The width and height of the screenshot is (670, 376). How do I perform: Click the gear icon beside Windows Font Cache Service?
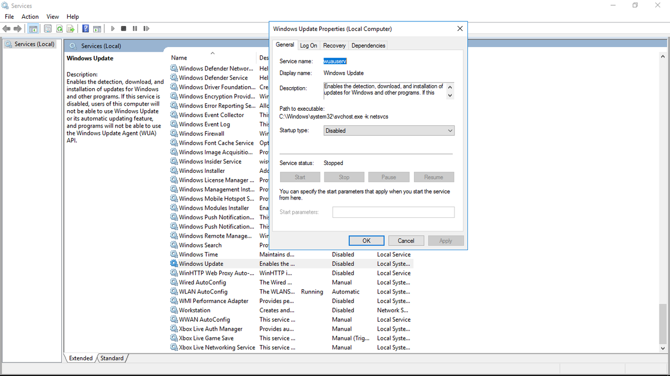tap(174, 143)
